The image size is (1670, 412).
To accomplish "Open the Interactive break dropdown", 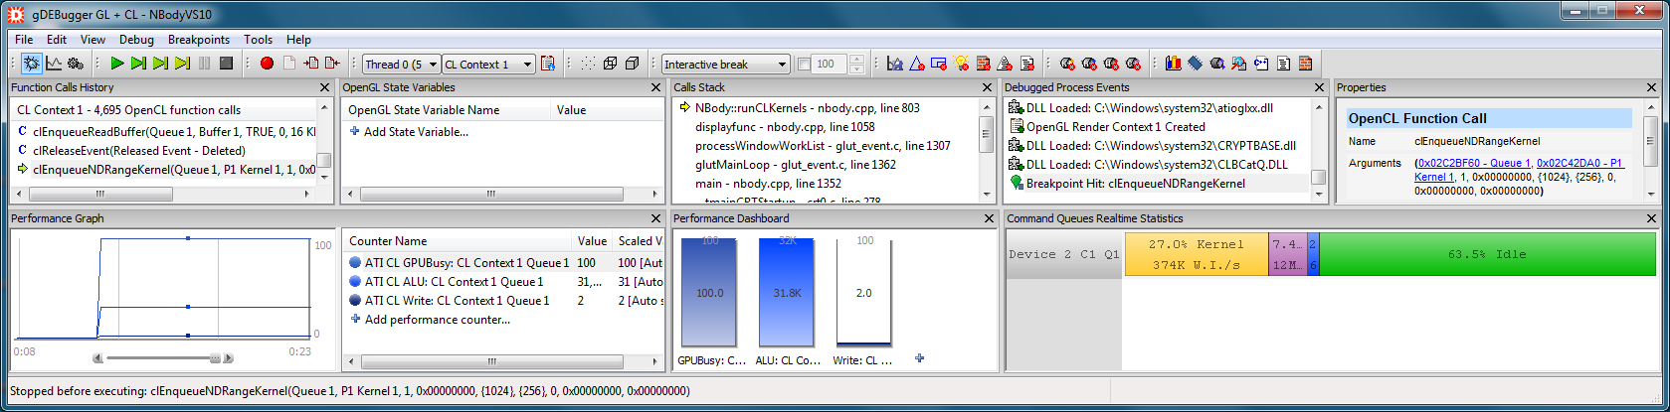I will coord(726,65).
